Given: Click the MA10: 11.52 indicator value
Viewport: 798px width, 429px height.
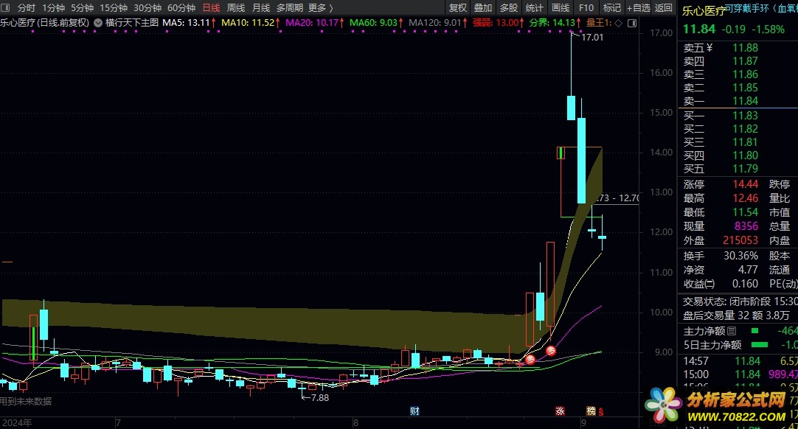Looking at the screenshot, I should click(248, 23).
